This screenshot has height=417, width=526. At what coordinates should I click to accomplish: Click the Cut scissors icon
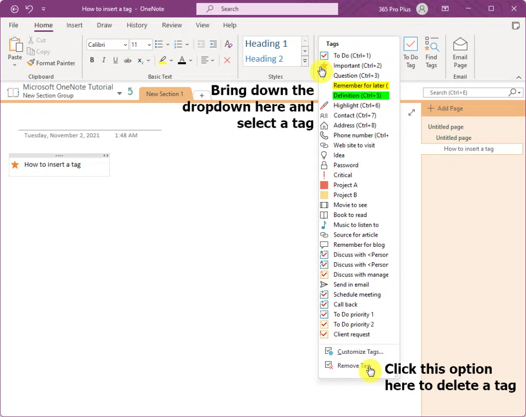point(31,40)
